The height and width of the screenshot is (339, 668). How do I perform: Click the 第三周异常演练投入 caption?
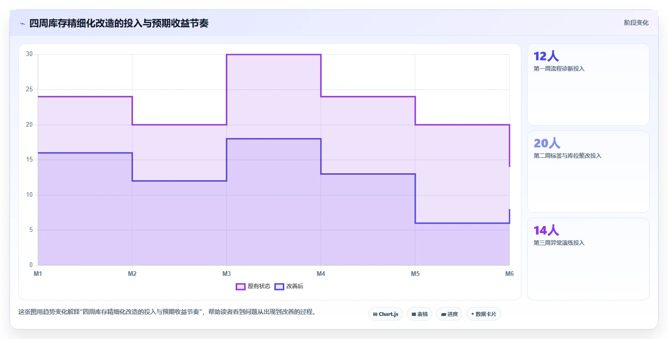559,243
